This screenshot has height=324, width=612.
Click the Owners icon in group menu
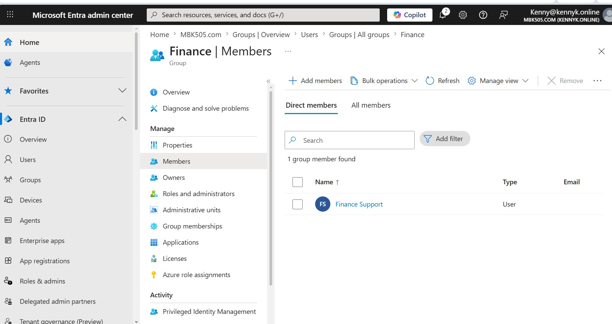(x=154, y=178)
